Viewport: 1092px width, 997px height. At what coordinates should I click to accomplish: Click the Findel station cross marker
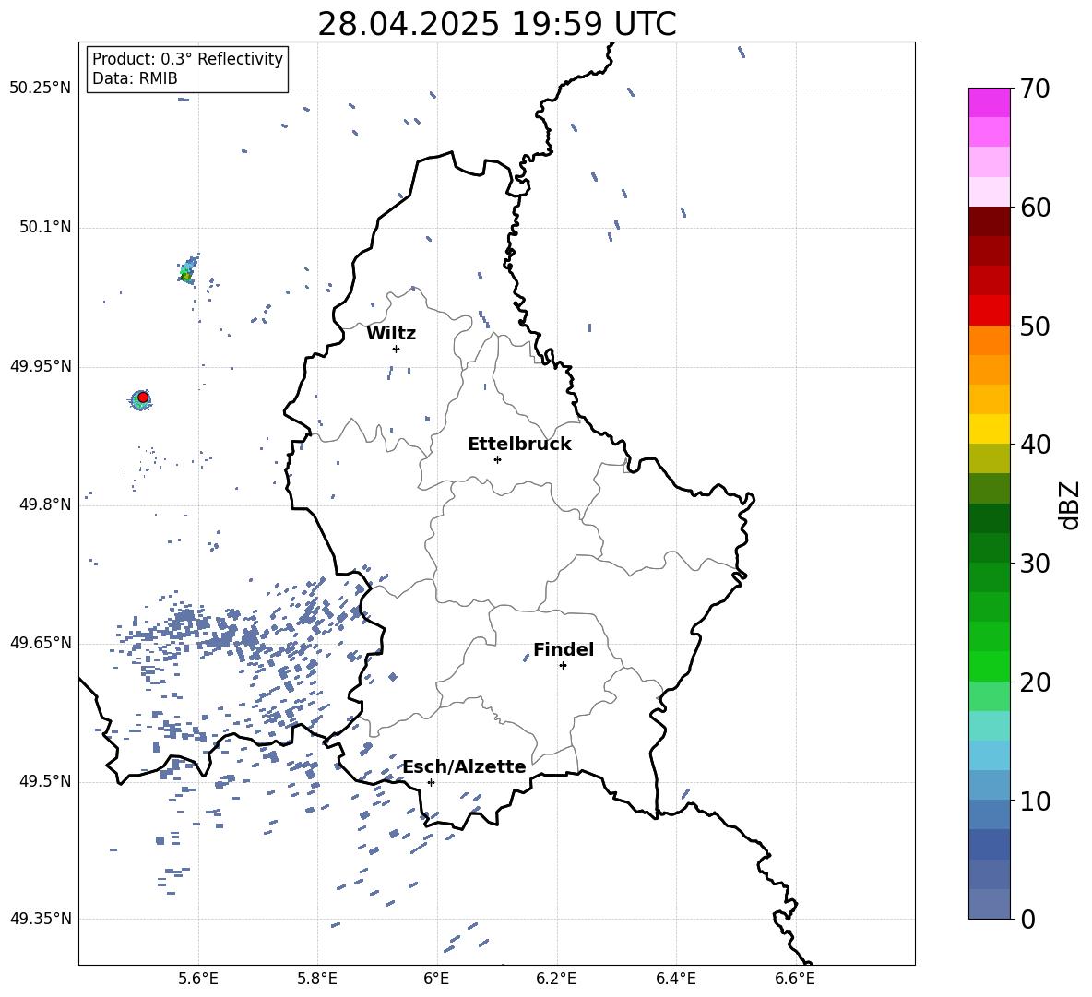click(x=563, y=666)
